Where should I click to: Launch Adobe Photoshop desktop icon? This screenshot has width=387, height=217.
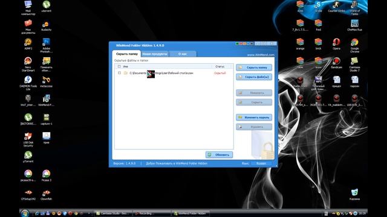point(46,46)
